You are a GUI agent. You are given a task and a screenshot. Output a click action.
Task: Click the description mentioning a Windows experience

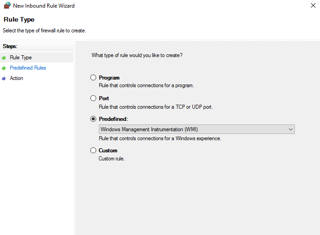pyautogui.click(x=160, y=138)
